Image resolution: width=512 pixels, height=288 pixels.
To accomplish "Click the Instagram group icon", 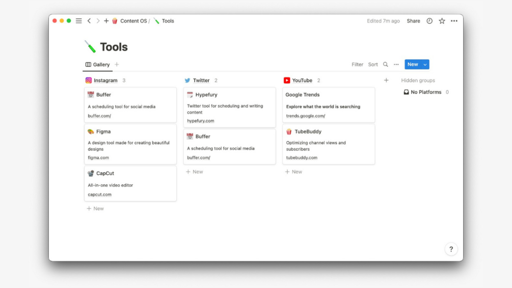I will [x=89, y=81].
